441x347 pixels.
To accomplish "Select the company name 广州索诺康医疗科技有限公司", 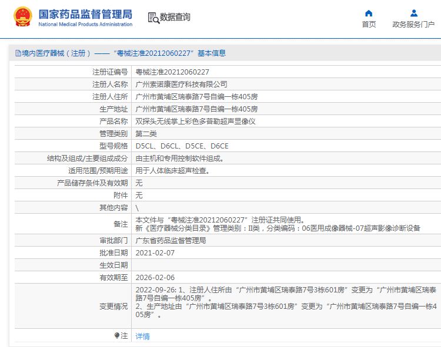I will tap(181, 85).
